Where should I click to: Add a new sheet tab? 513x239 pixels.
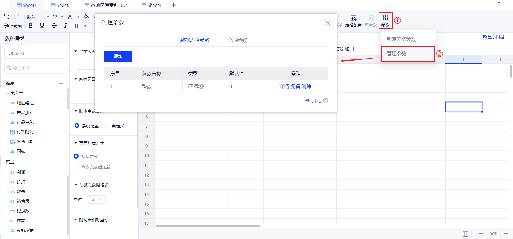coord(174,5)
